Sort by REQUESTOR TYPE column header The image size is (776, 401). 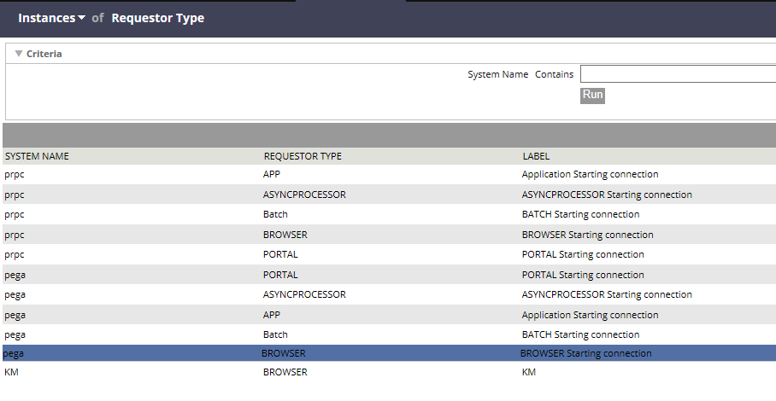pos(303,156)
